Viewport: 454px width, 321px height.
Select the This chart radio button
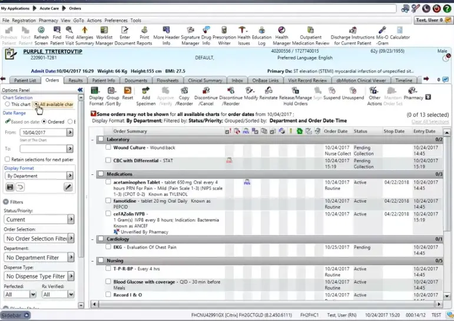(x=8, y=104)
